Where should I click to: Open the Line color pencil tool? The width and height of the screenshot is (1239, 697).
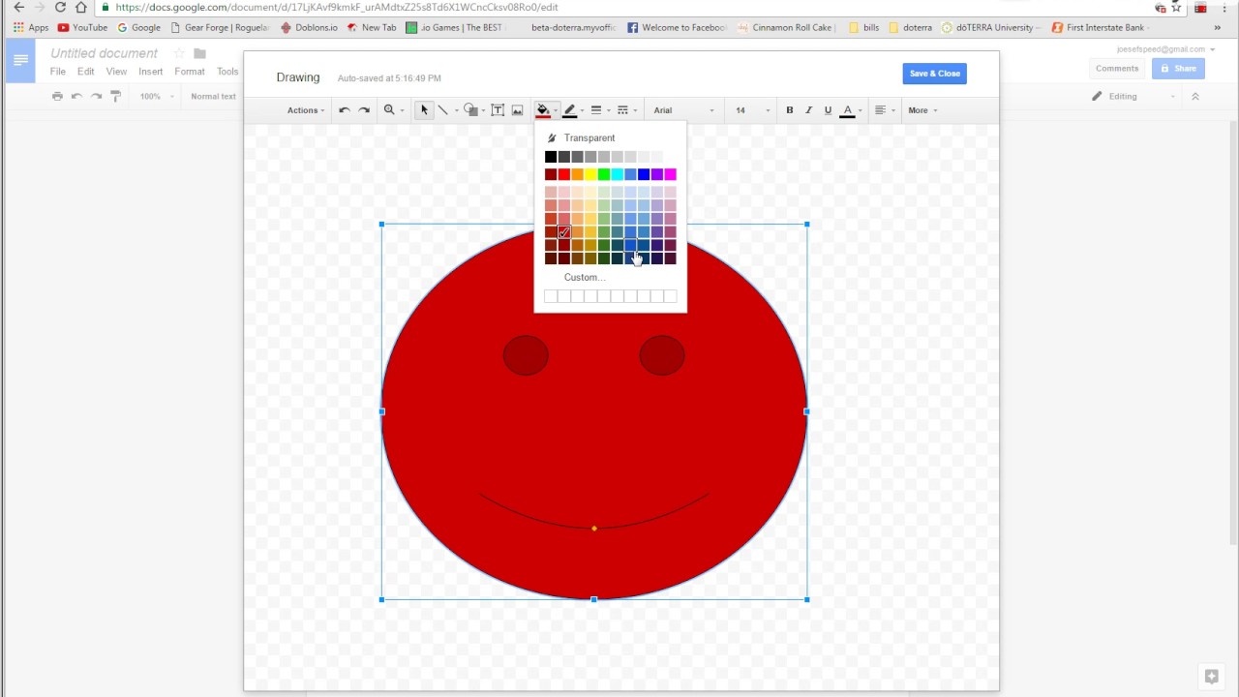(570, 110)
